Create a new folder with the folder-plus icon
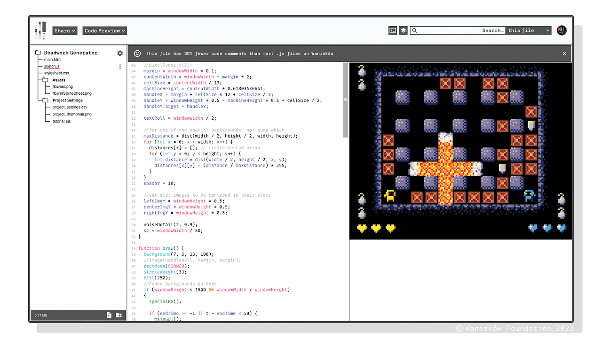The width and height of the screenshot is (602, 338). click(119, 315)
